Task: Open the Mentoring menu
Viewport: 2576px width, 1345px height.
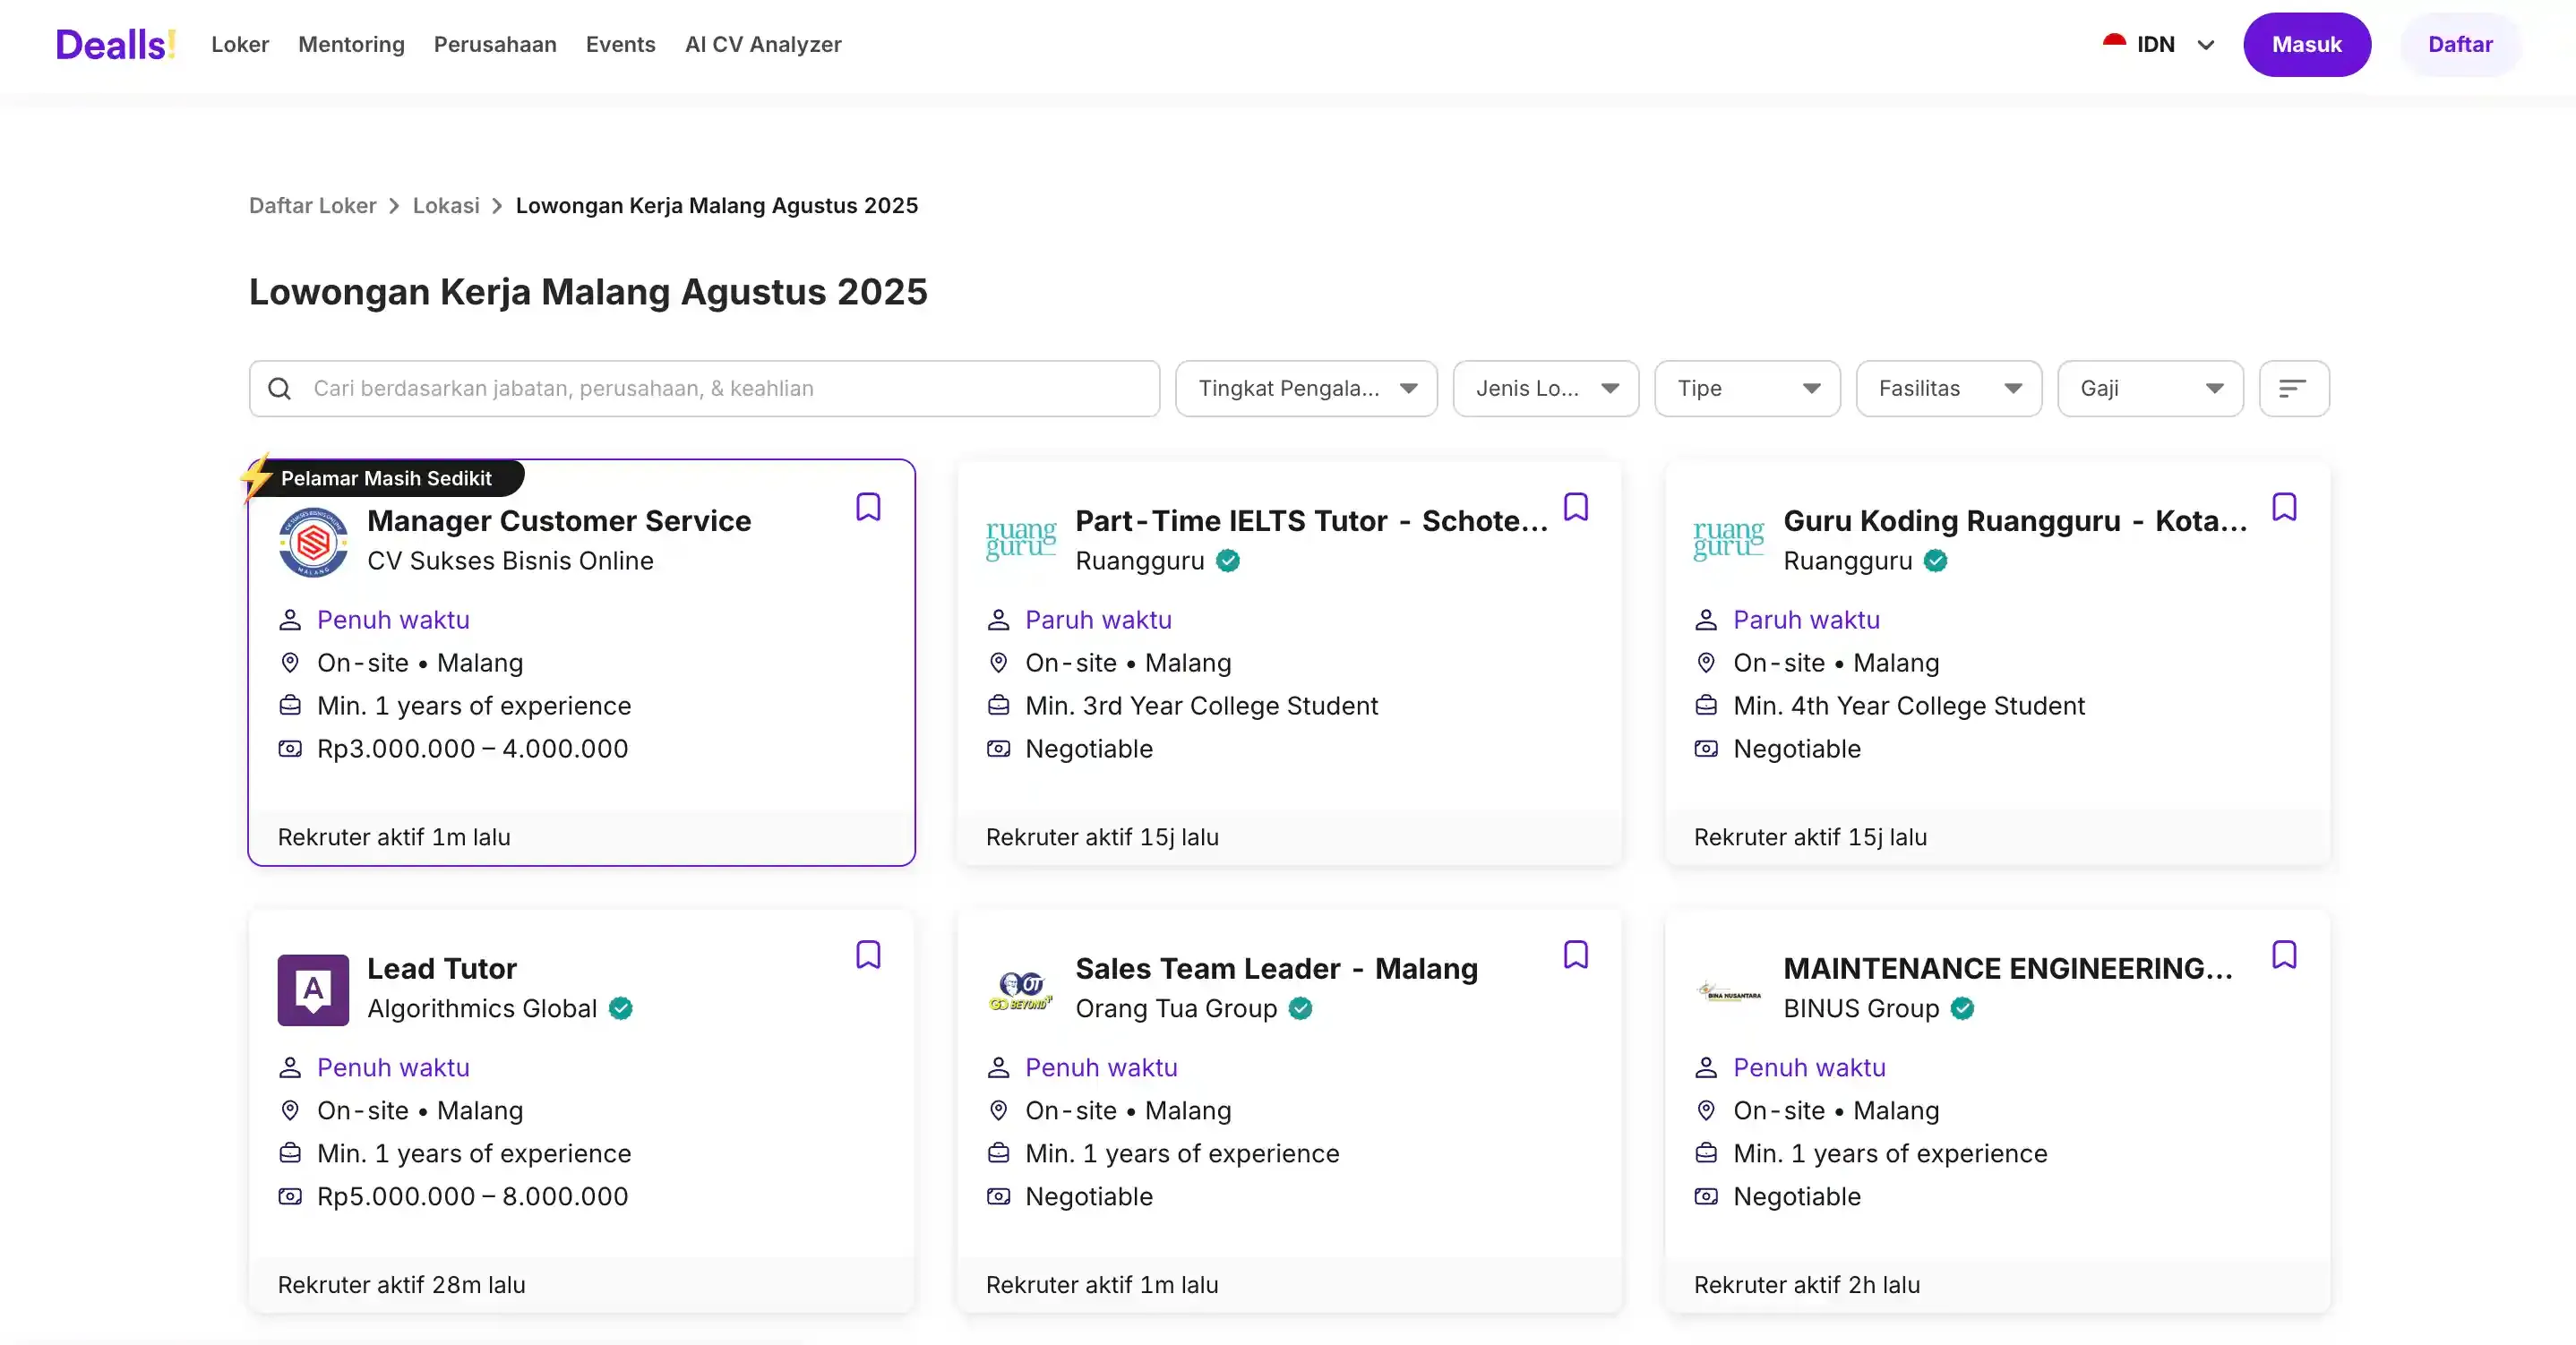Action: pyautogui.click(x=351, y=44)
